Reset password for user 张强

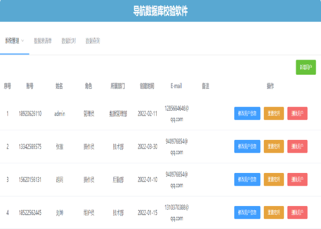pyautogui.click(x=274, y=146)
